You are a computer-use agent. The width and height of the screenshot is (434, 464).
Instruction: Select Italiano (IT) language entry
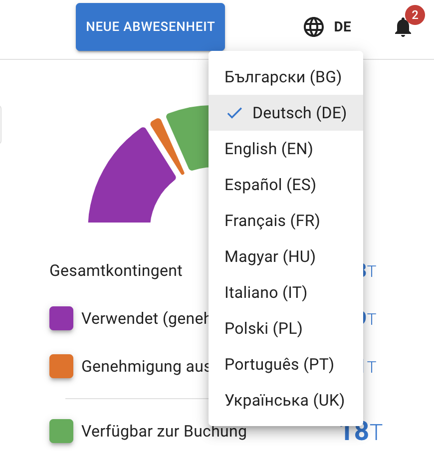pyautogui.click(x=265, y=292)
